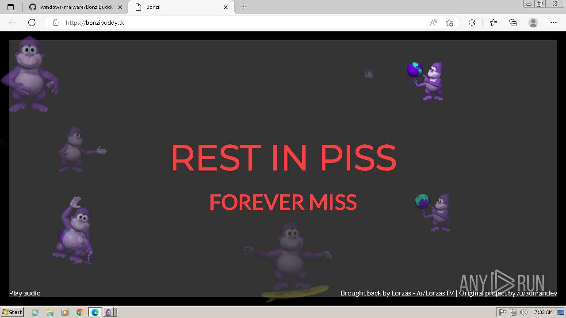Open a new browser tab

tap(244, 7)
